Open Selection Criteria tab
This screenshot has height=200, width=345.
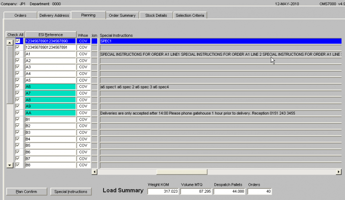point(190,16)
